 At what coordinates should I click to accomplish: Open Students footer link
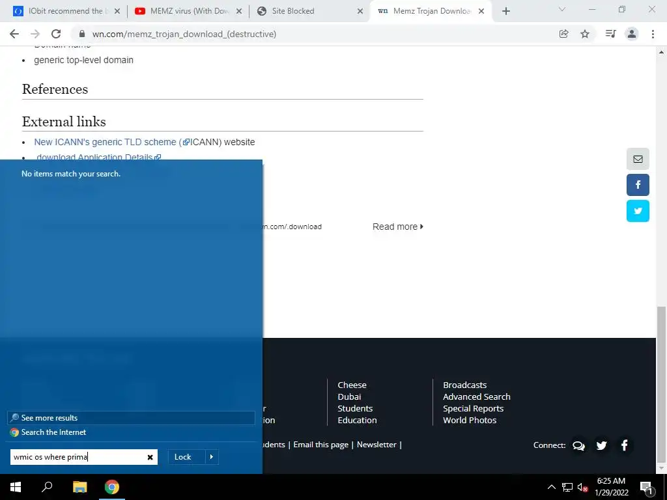[x=355, y=409]
